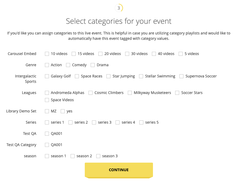
Task: Tick the Soccer Stars checkbox
Action: pyautogui.click(x=177, y=93)
